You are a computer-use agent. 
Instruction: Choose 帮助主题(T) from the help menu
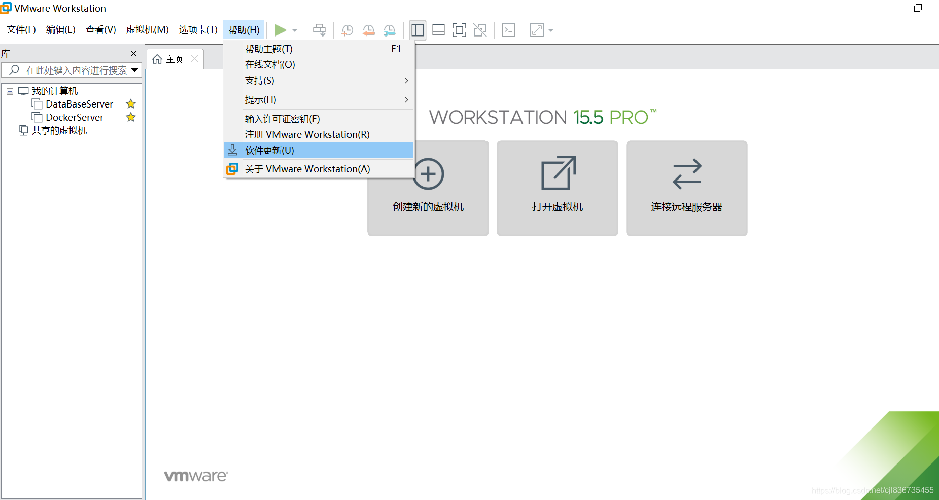point(319,49)
